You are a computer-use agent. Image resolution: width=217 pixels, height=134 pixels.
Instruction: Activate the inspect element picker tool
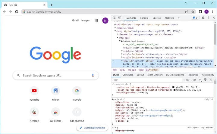coord(115,18)
